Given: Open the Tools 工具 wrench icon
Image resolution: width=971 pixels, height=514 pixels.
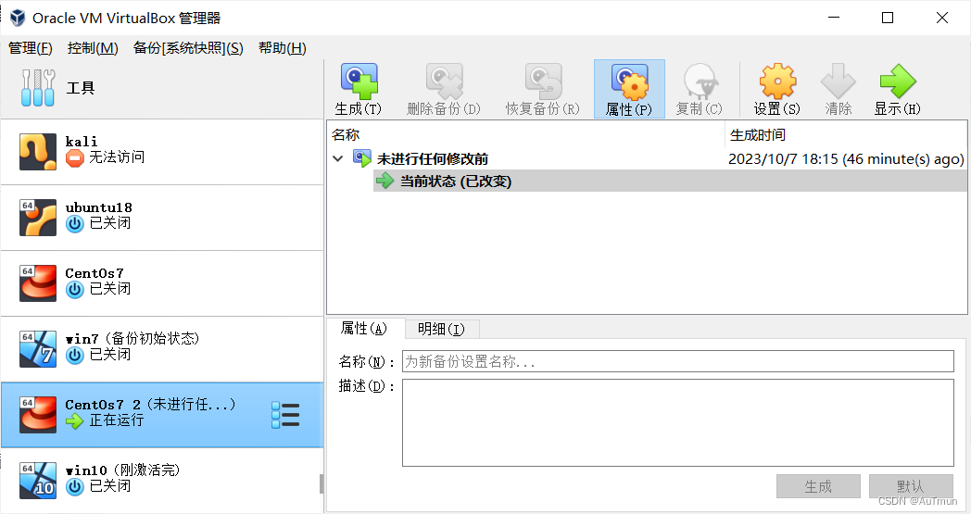Looking at the screenshot, I should coord(38,88).
